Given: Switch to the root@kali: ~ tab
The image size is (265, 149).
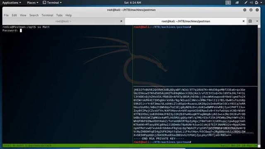Looking at the screenshot, I should click(63, 21).
